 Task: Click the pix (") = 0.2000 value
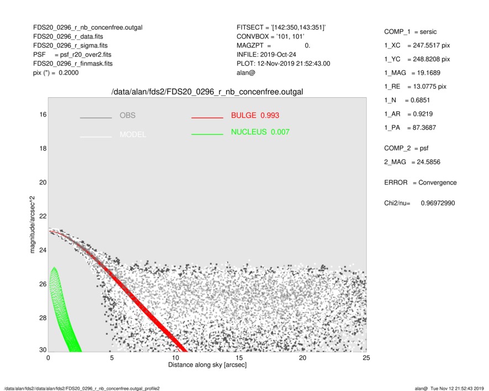(56, 73)
